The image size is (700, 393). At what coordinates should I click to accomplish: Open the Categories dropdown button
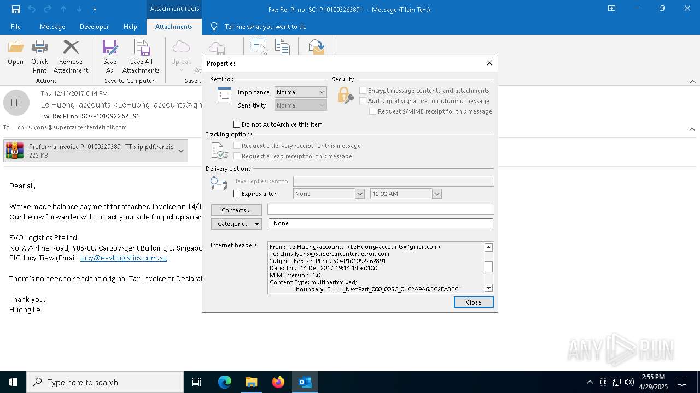click(x=236, y=224)
